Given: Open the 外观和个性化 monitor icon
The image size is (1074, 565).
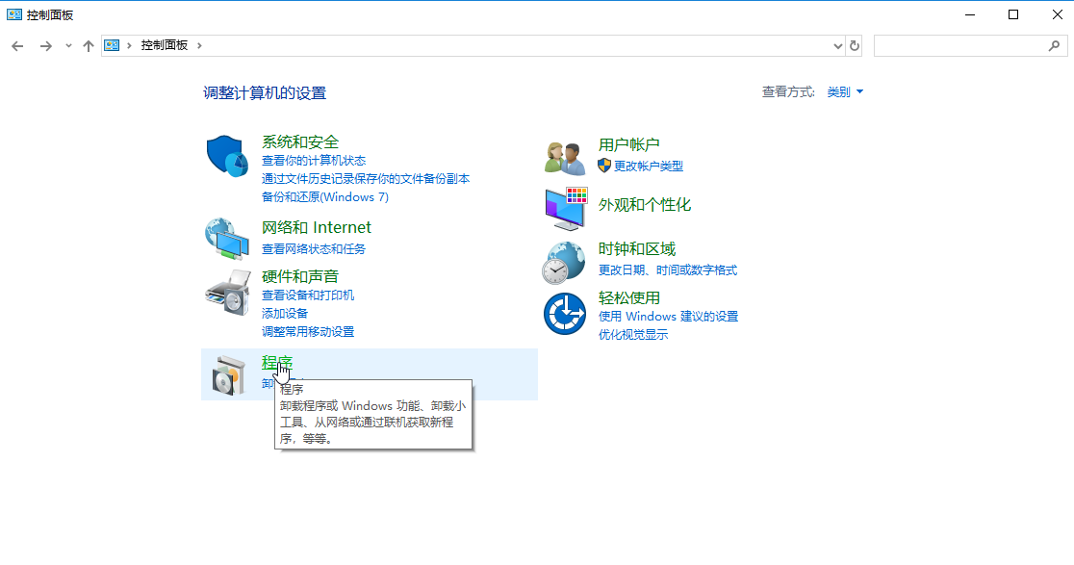Looking at the screenshot, I should click(566, 208).
